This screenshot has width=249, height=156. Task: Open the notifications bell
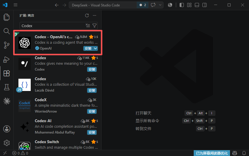244,153
